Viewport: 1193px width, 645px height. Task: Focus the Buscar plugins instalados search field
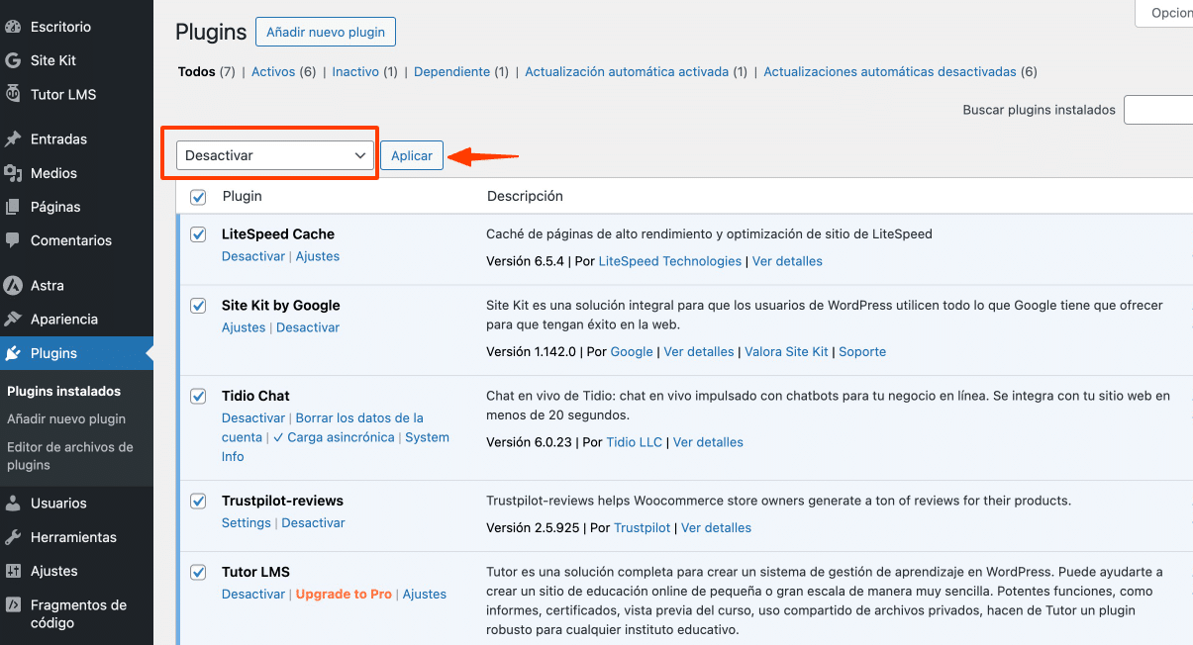tap(1158, 110)
